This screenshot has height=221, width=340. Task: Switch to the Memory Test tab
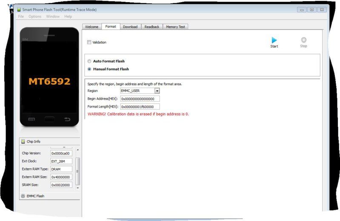[175, 27]
